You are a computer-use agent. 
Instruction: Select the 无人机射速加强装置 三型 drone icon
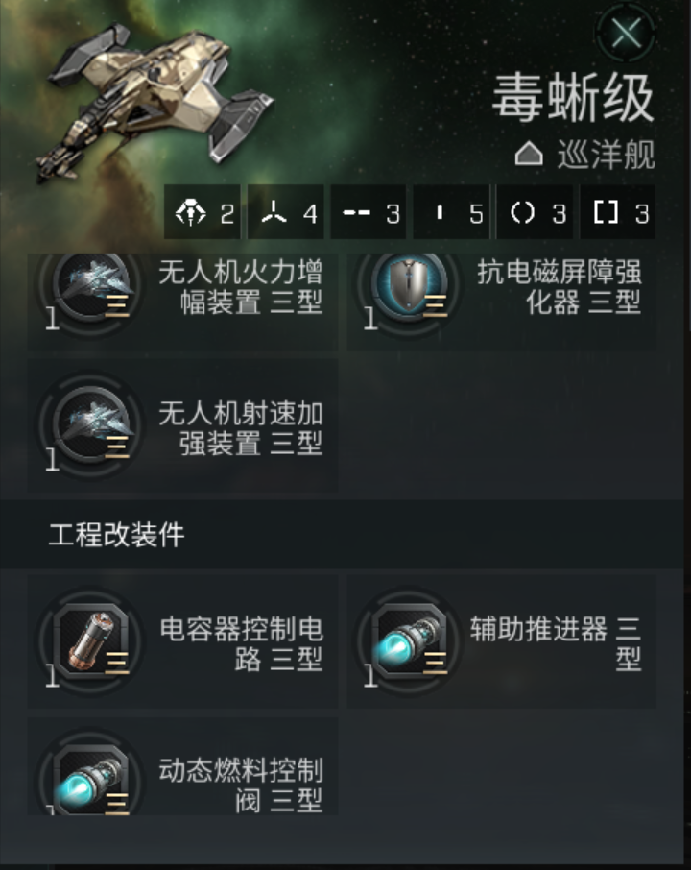point(92,426)
